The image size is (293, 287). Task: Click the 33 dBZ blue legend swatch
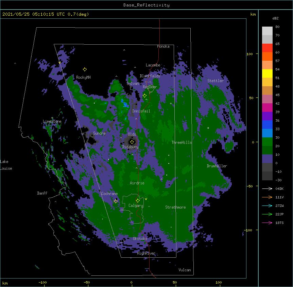pyautogui.click(x=267, y=124)
